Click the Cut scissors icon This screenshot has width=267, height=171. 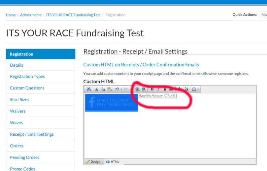coord(96,89)
